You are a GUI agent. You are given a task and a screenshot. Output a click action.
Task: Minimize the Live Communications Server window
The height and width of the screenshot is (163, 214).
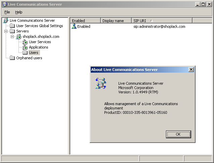[x=197, y=4]
